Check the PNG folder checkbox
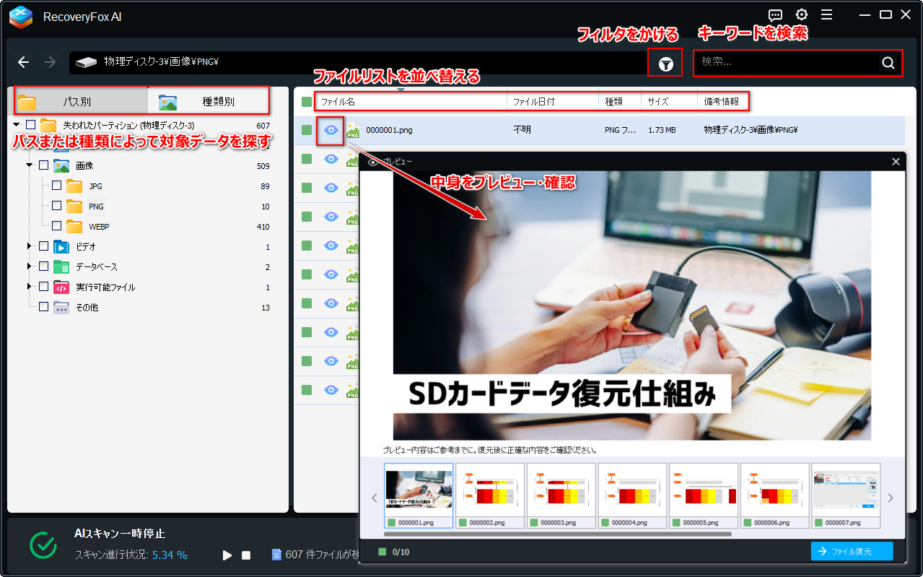Viewport: 923px width, 577px height. (x=56, y=206)
